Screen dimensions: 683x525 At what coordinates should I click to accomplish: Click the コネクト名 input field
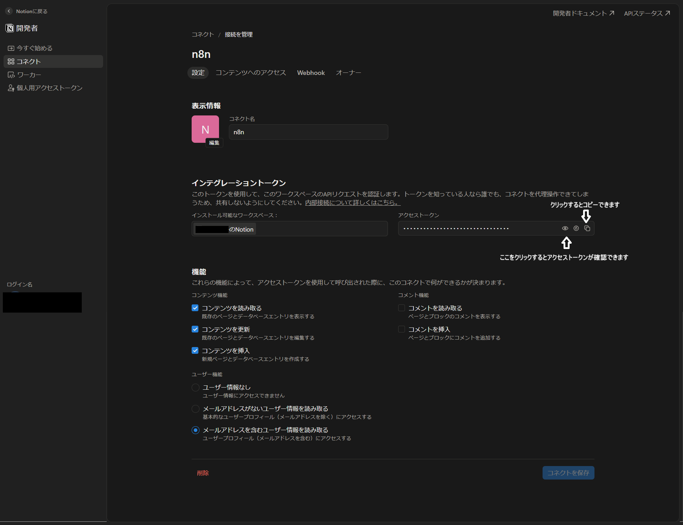coord(308,132)
